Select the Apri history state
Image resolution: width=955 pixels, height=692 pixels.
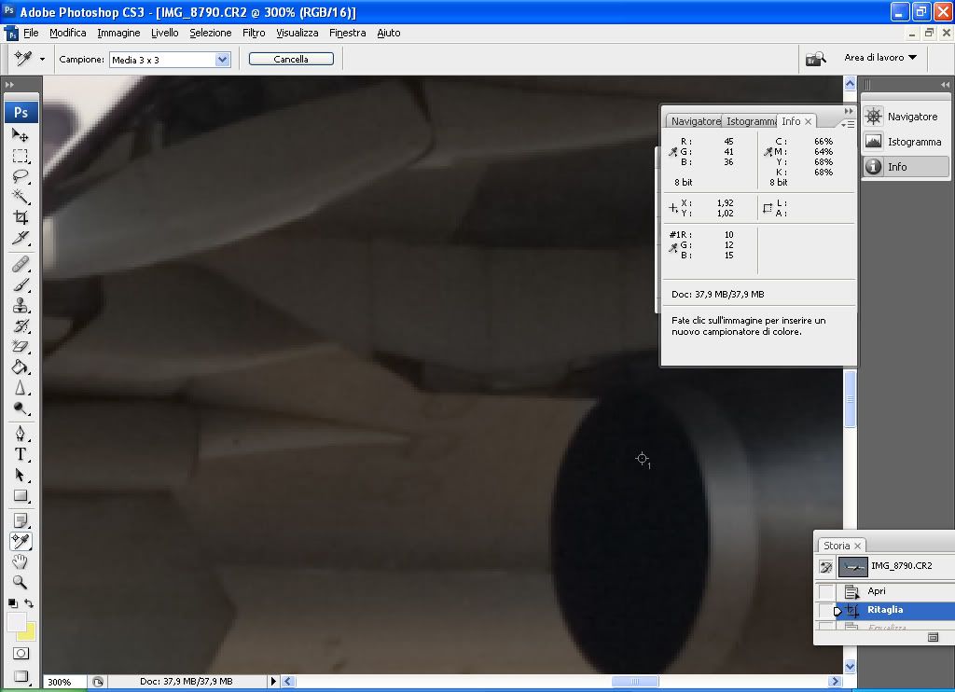[x=876, y=591]
